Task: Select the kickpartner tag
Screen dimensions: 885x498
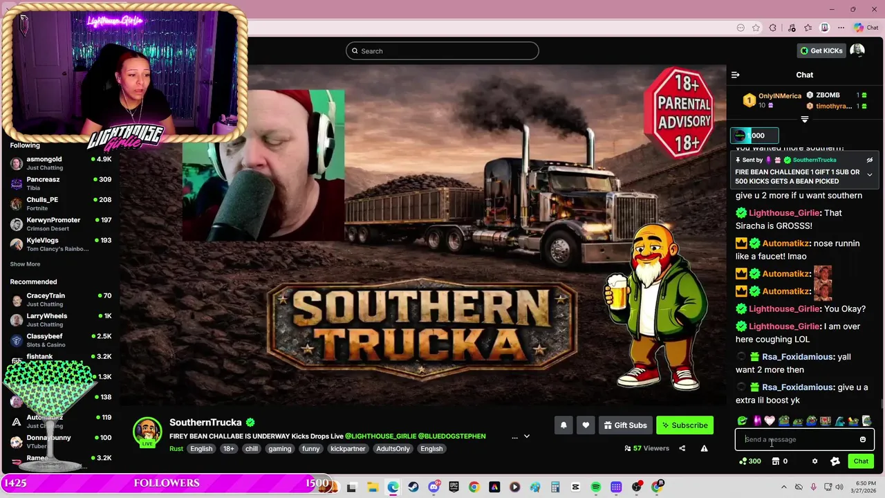Action: click(348, 449)
